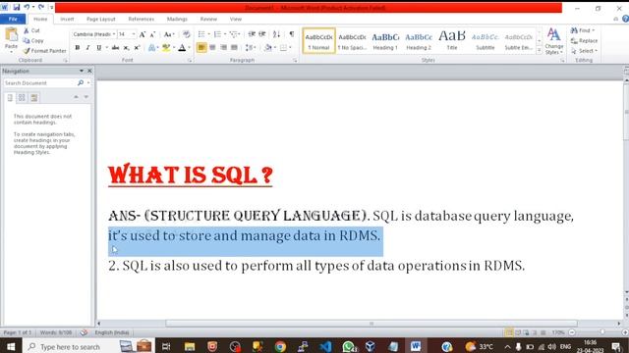Open the borders dropdown
This screenshot has height=353, width=629.
290,48
